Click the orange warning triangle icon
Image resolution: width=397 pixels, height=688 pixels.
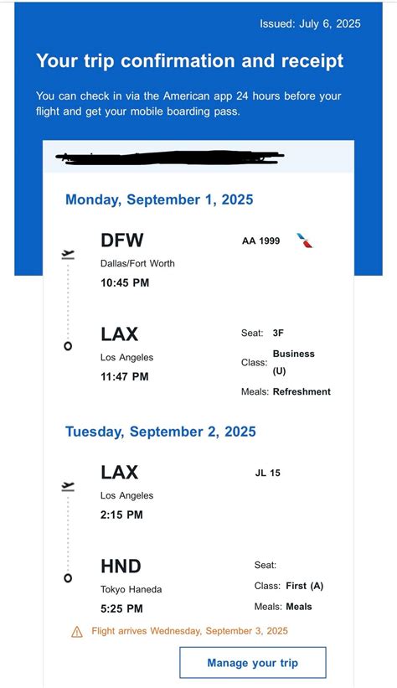[77, 632]
